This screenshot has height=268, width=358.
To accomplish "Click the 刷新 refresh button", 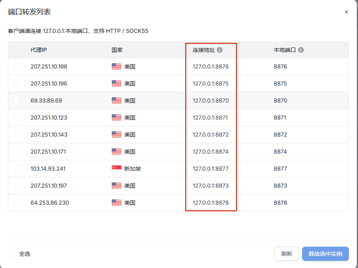I will (x=287, y=254).
